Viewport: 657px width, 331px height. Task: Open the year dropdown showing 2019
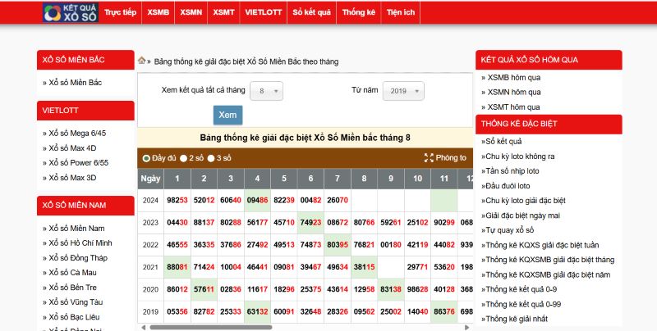click(x=402, y=91)
